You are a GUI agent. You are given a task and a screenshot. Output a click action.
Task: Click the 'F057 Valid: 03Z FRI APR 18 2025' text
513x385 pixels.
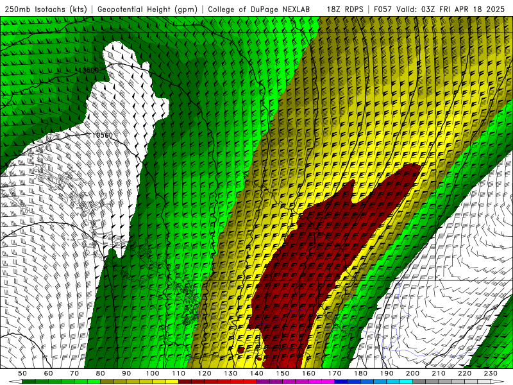click(439, 9)
